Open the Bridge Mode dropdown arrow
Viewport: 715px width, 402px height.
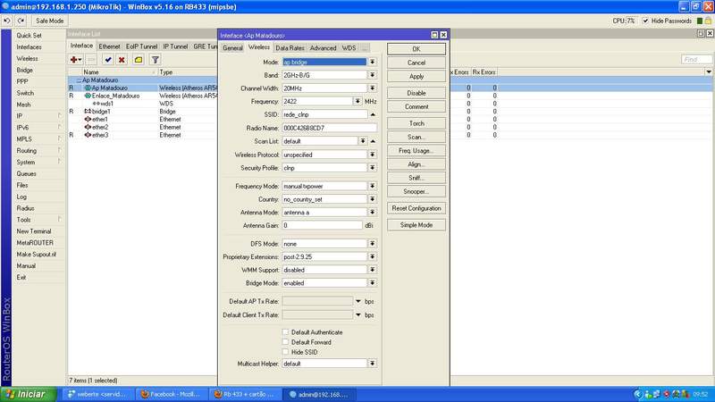[373, 283]
